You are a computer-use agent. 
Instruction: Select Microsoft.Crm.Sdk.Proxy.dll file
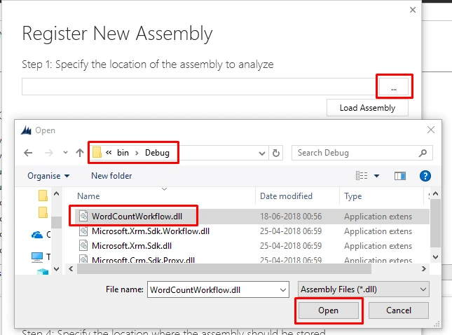coord(143,259)
